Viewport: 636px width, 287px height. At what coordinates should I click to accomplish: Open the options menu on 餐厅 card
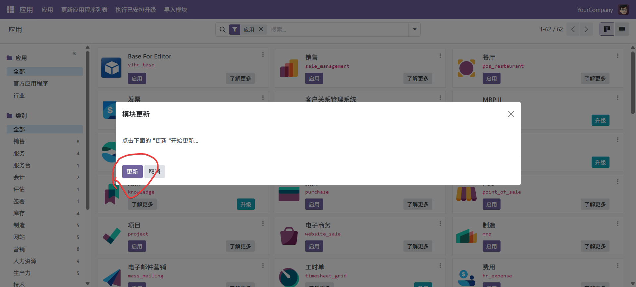tap(617, 56)
